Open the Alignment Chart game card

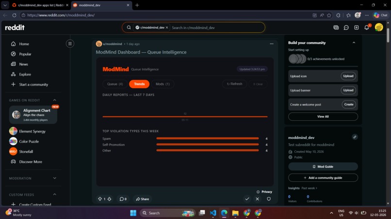33,115
